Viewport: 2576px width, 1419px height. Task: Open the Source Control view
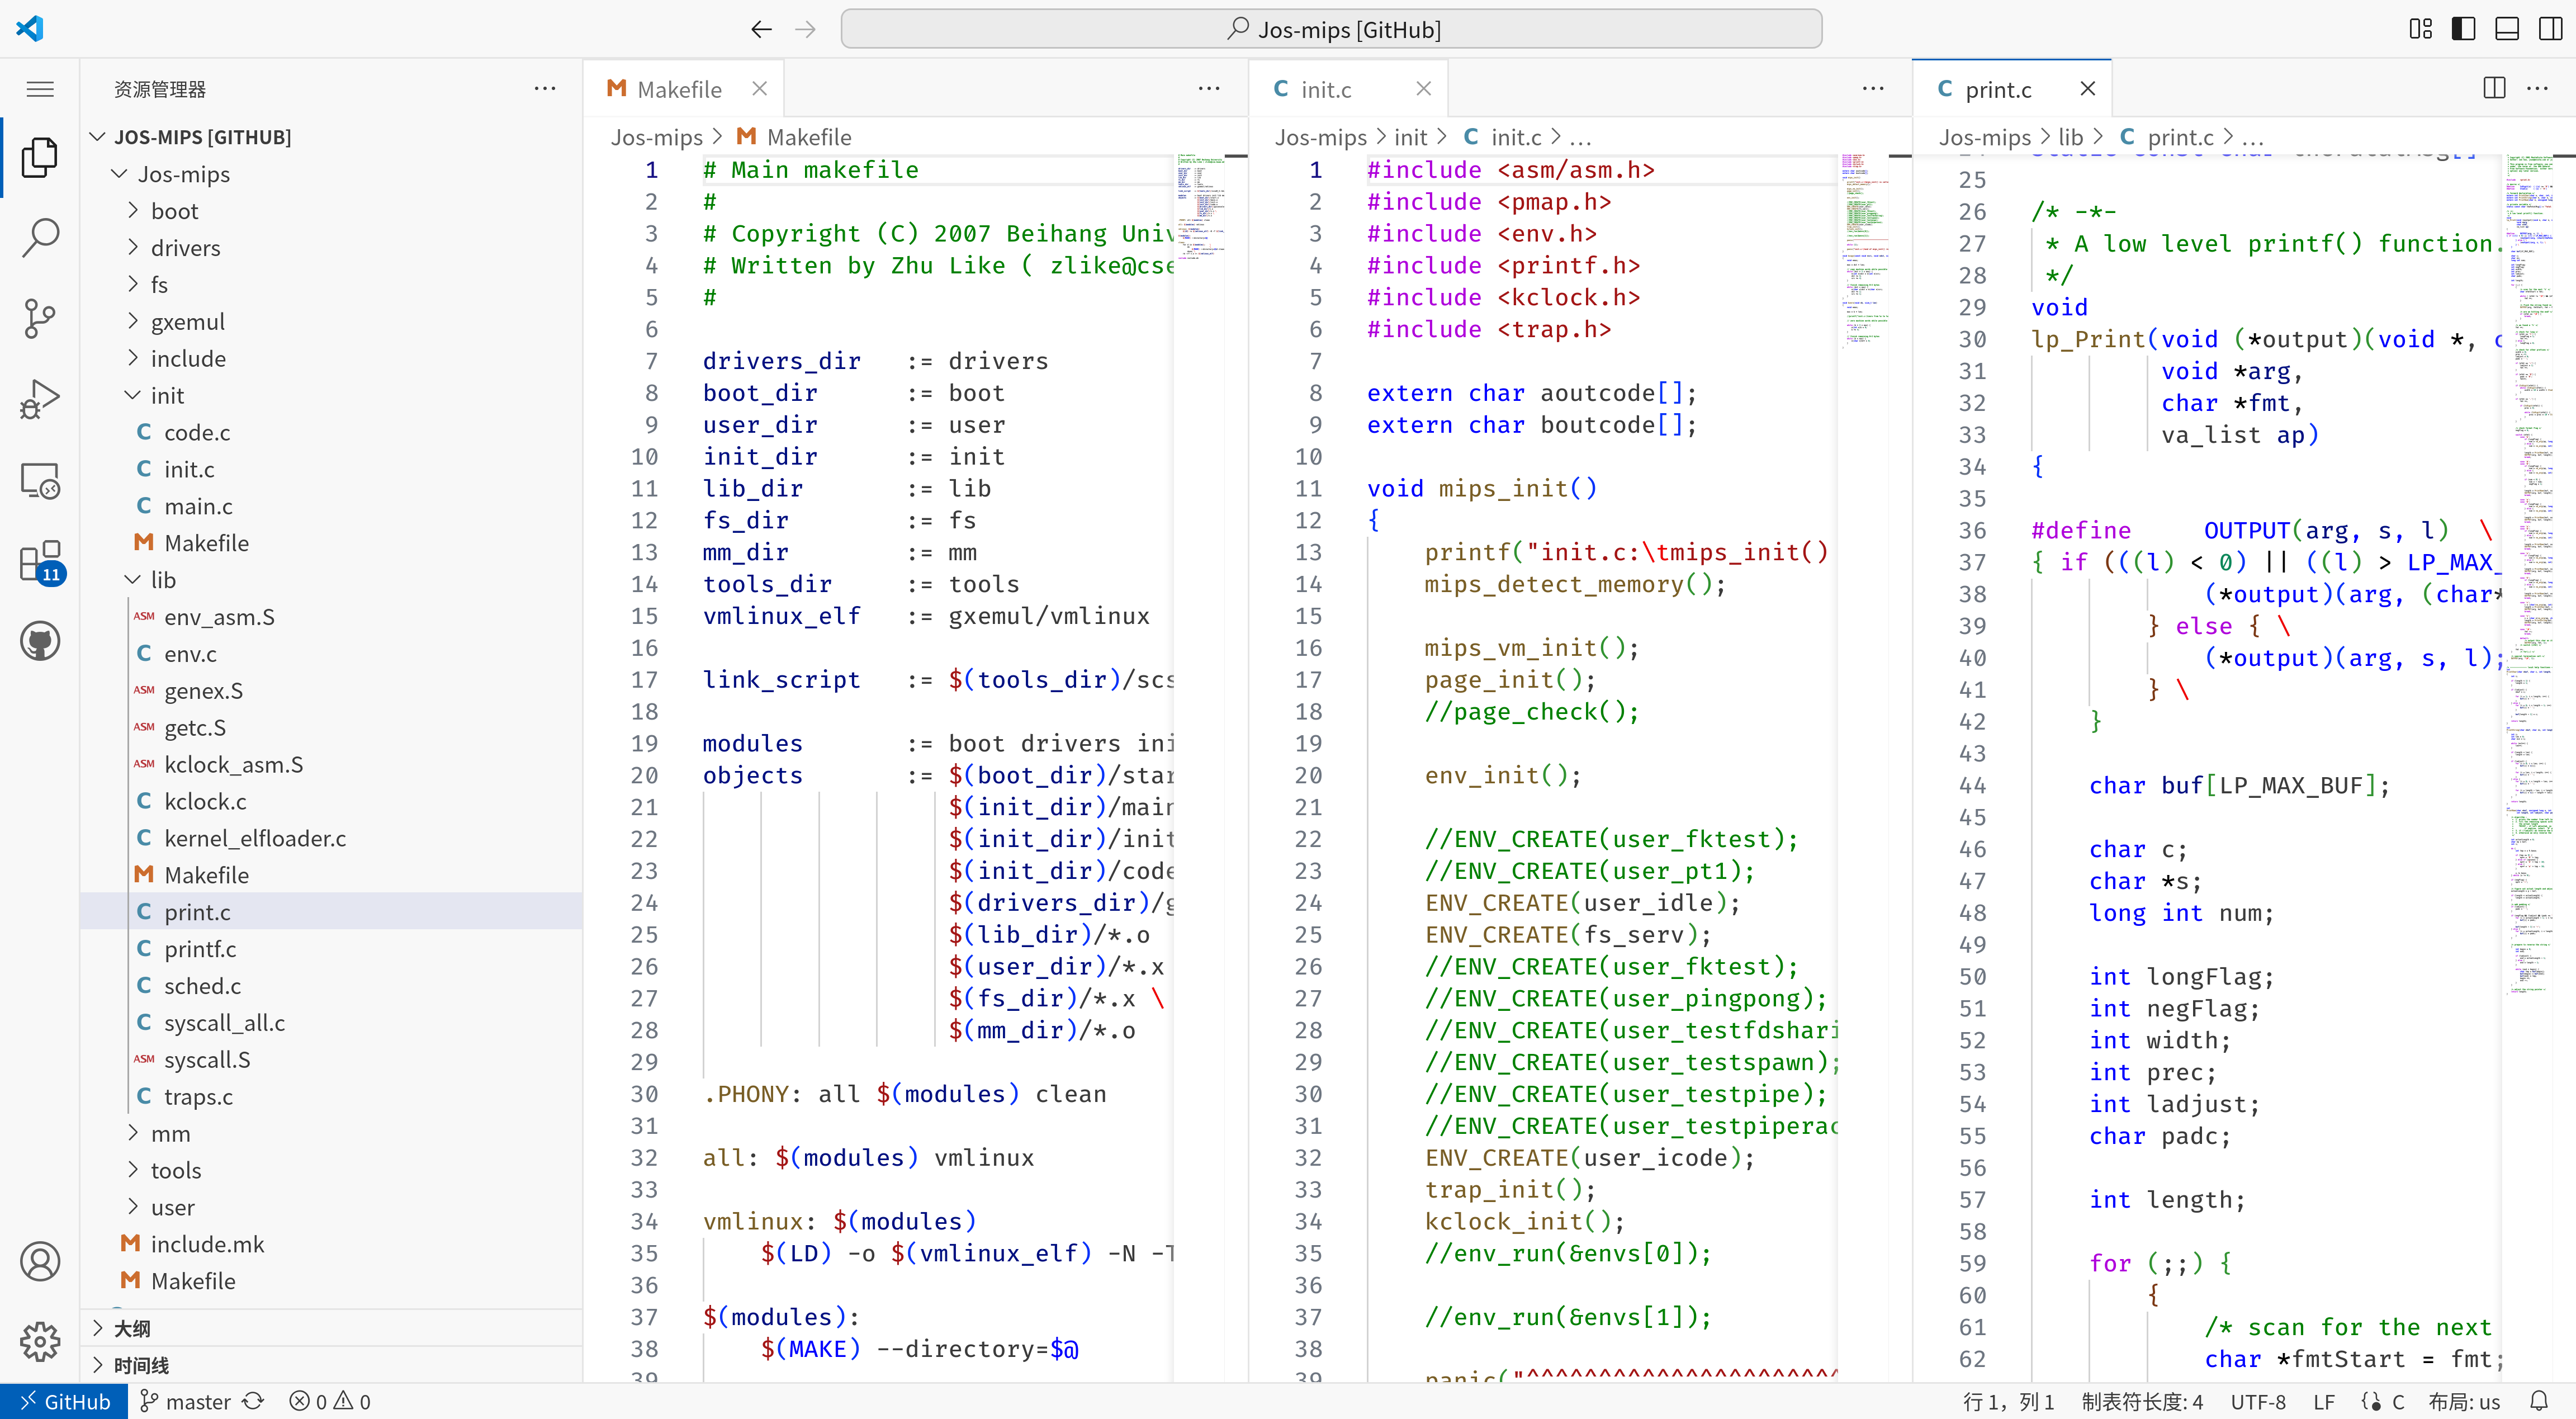[40, 318]
